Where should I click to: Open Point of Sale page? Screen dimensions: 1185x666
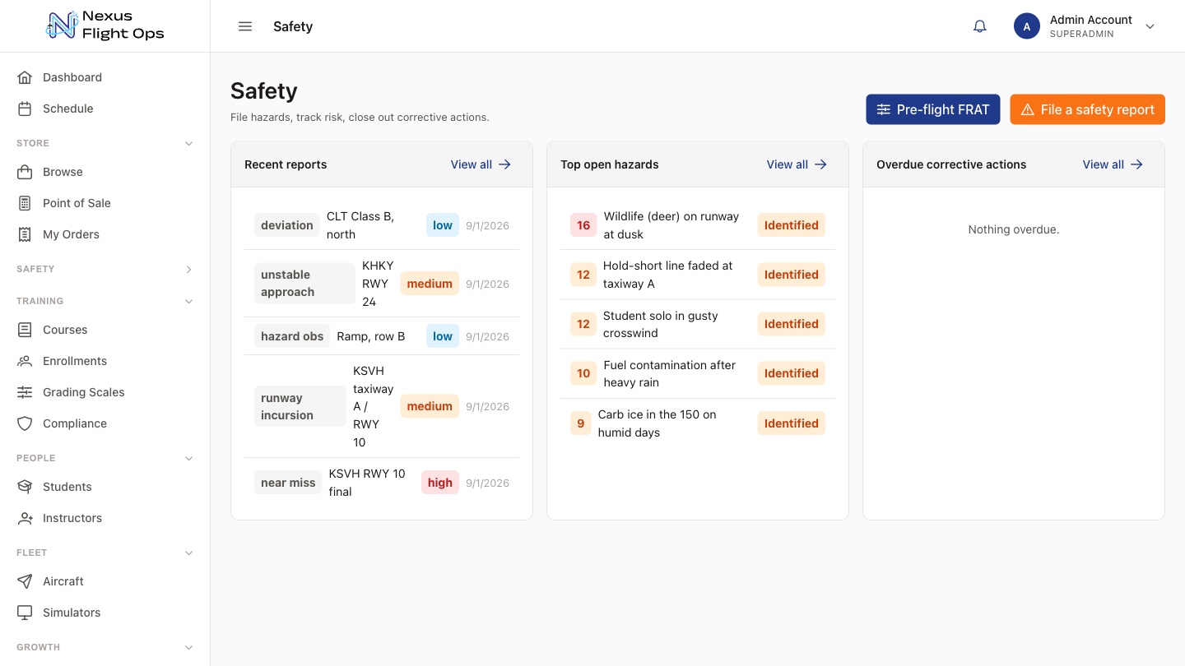click(105, 203)
